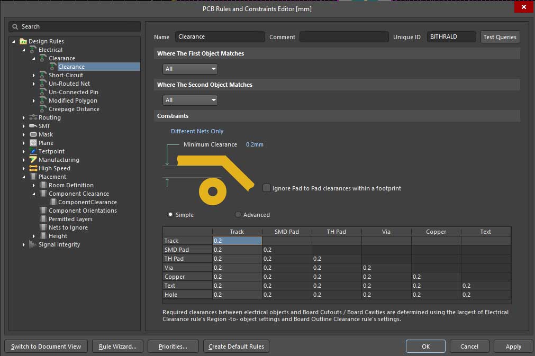
Task: Open the First Object Matches dropdown
Action: (191, 69)
